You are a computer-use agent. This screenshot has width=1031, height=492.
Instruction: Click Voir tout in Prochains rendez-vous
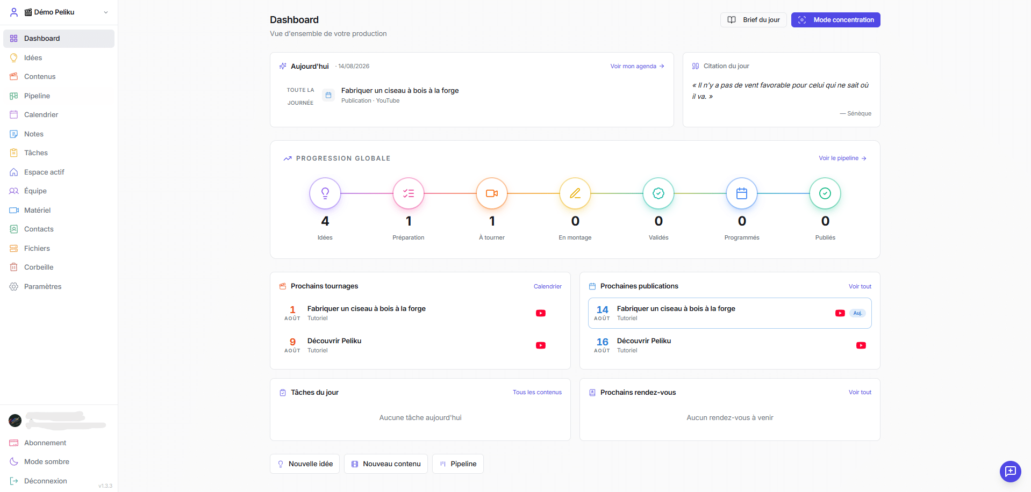click(860, 392)
